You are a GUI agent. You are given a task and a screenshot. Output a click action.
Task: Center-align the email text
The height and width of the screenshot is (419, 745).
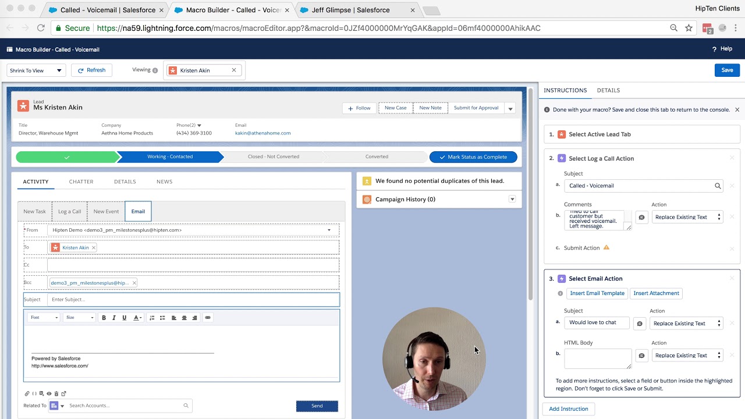(x=184, y=318)
